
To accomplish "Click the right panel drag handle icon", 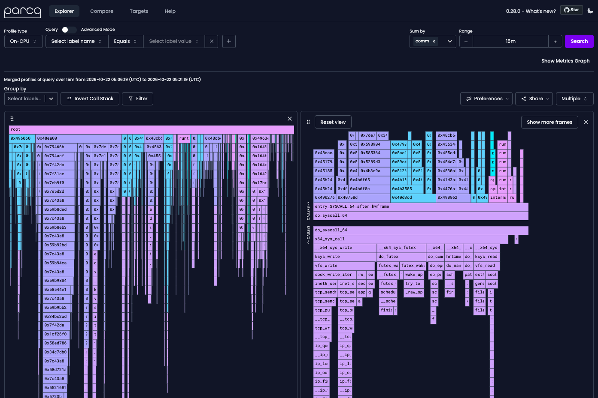I will 308,122.
